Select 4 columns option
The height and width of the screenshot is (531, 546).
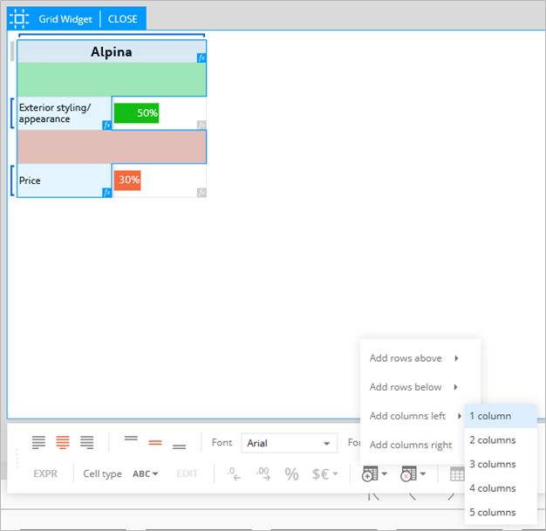coord(501,488)
